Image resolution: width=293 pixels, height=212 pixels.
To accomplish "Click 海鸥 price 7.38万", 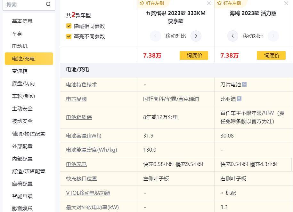I will pos(230,55).
